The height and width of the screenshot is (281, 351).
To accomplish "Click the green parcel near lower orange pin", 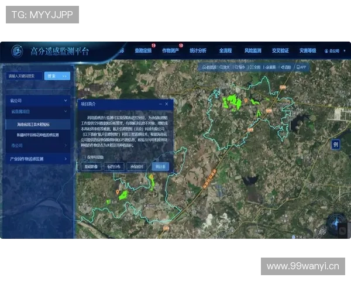I will pos(123,195).
